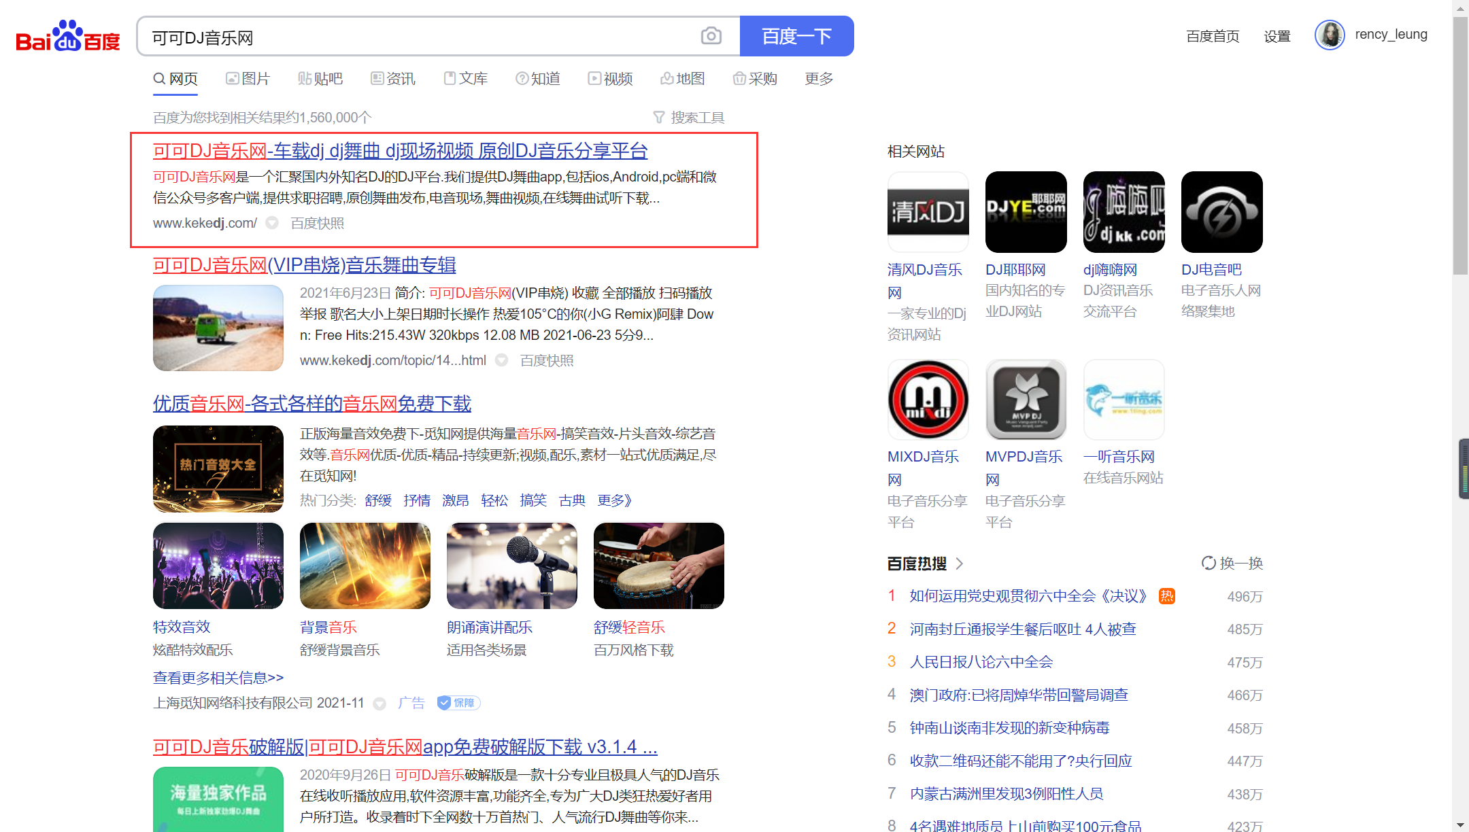Refresh hot searches with 换一换
Viewport: 1469px width, 832px height.
1232,564
